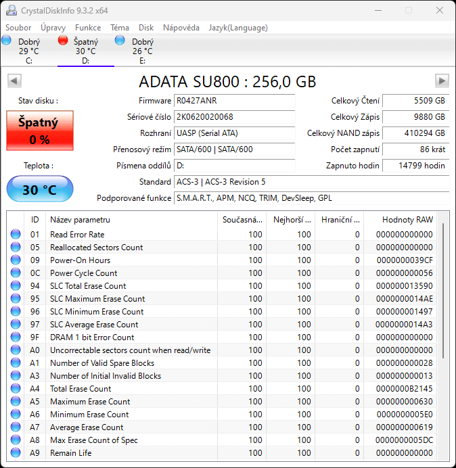The image size is (456, 468).
Task: Click the blue status orb for disk E:
Action: click(120, 41)
